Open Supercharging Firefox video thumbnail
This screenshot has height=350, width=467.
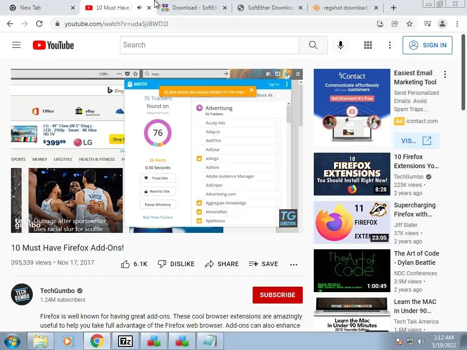[352, 222]
